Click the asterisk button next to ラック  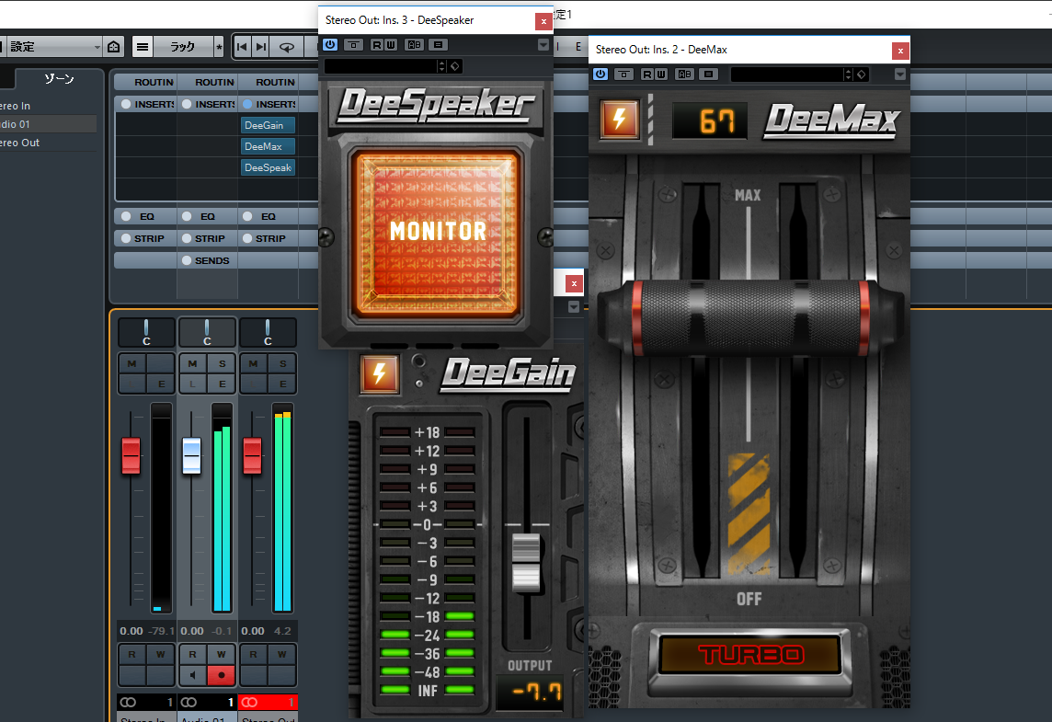[x=219, y=46]
